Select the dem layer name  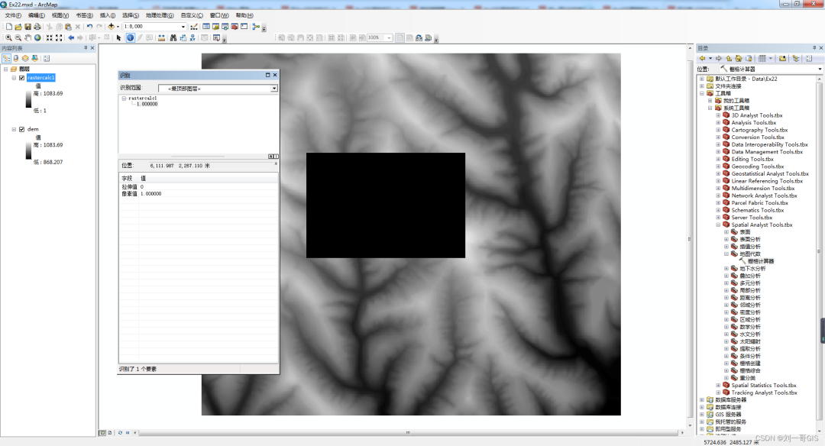point(33,129)
